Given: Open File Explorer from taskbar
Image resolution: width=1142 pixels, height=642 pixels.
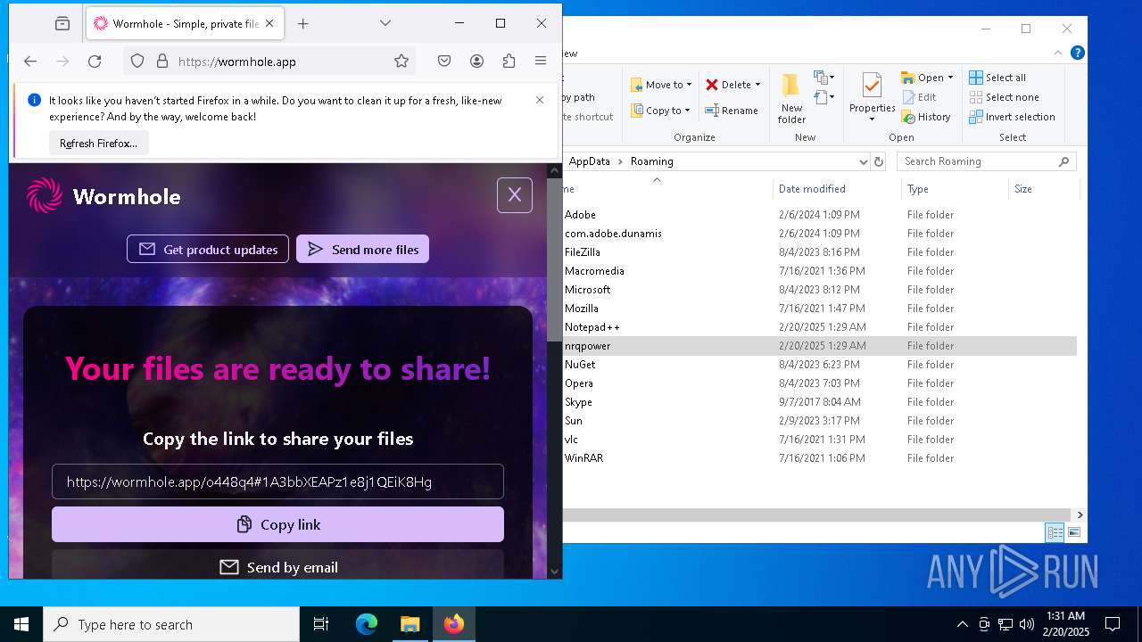Looking at the screenshot, I should click(410, 624).
